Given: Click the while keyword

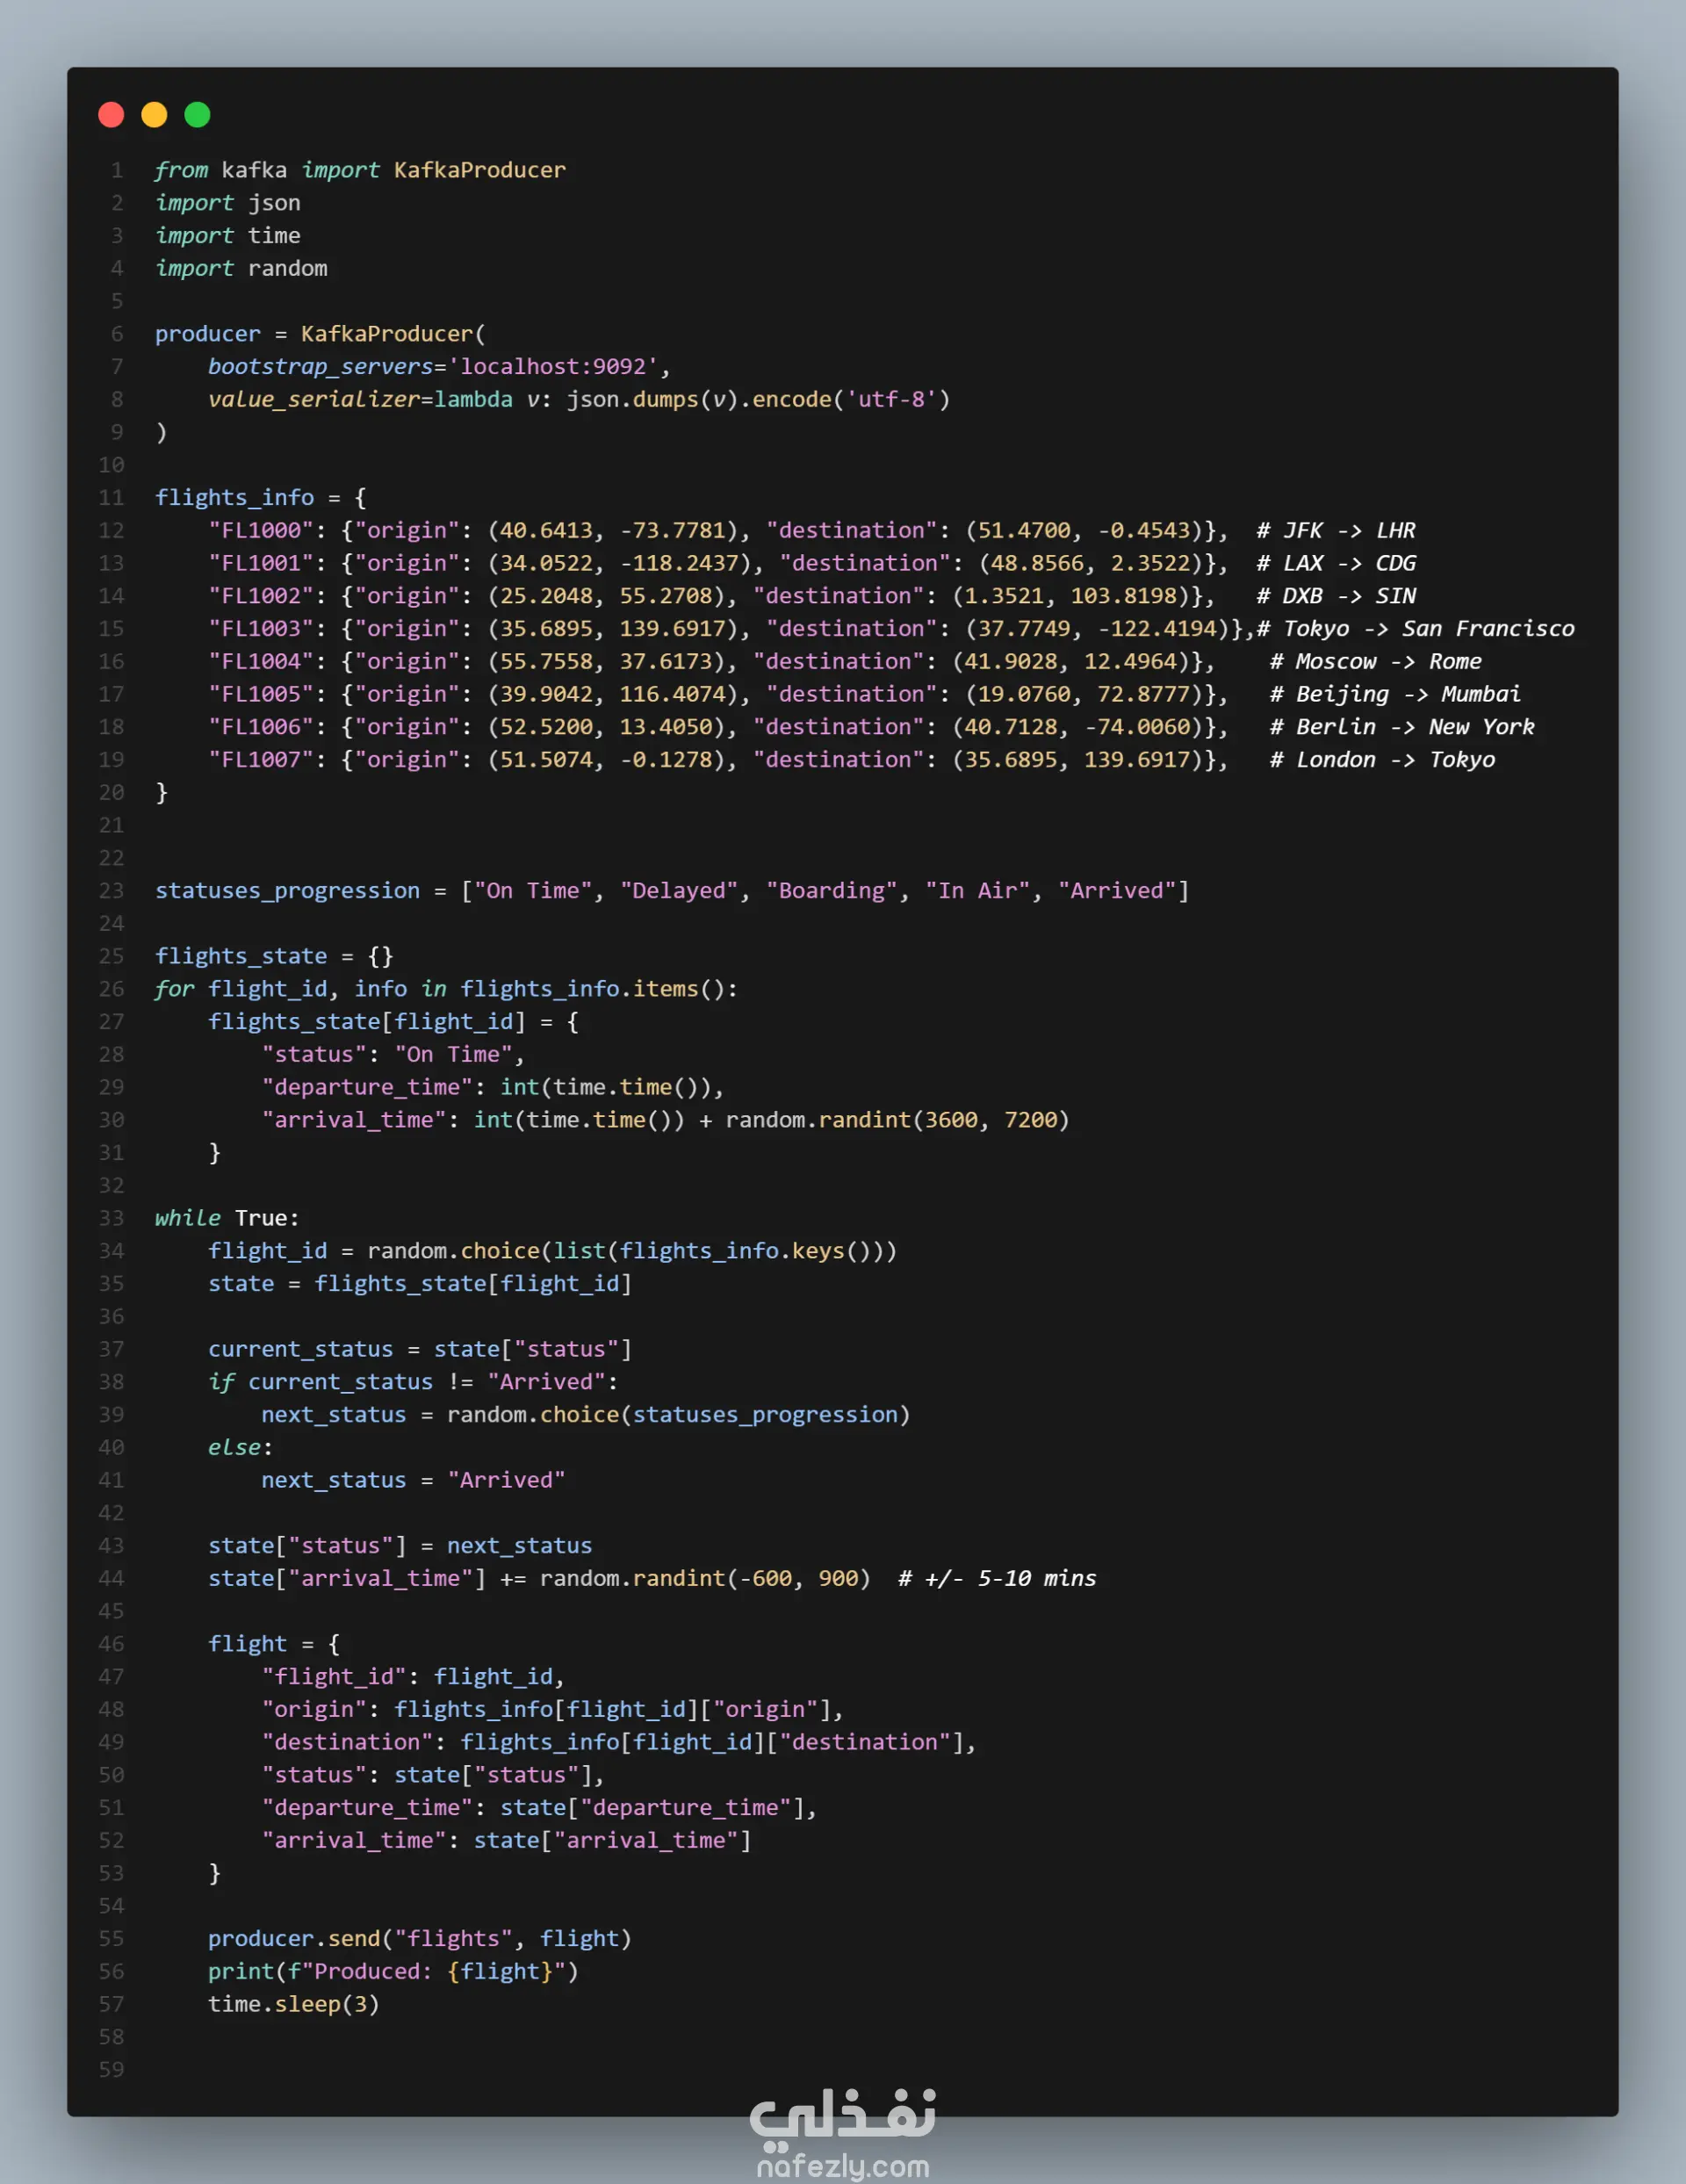Looking at the screenshot, I should point(187,1218).
